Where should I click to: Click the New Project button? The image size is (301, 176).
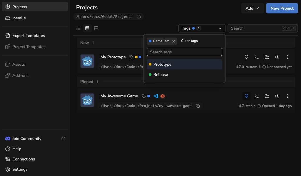(282, 8)
